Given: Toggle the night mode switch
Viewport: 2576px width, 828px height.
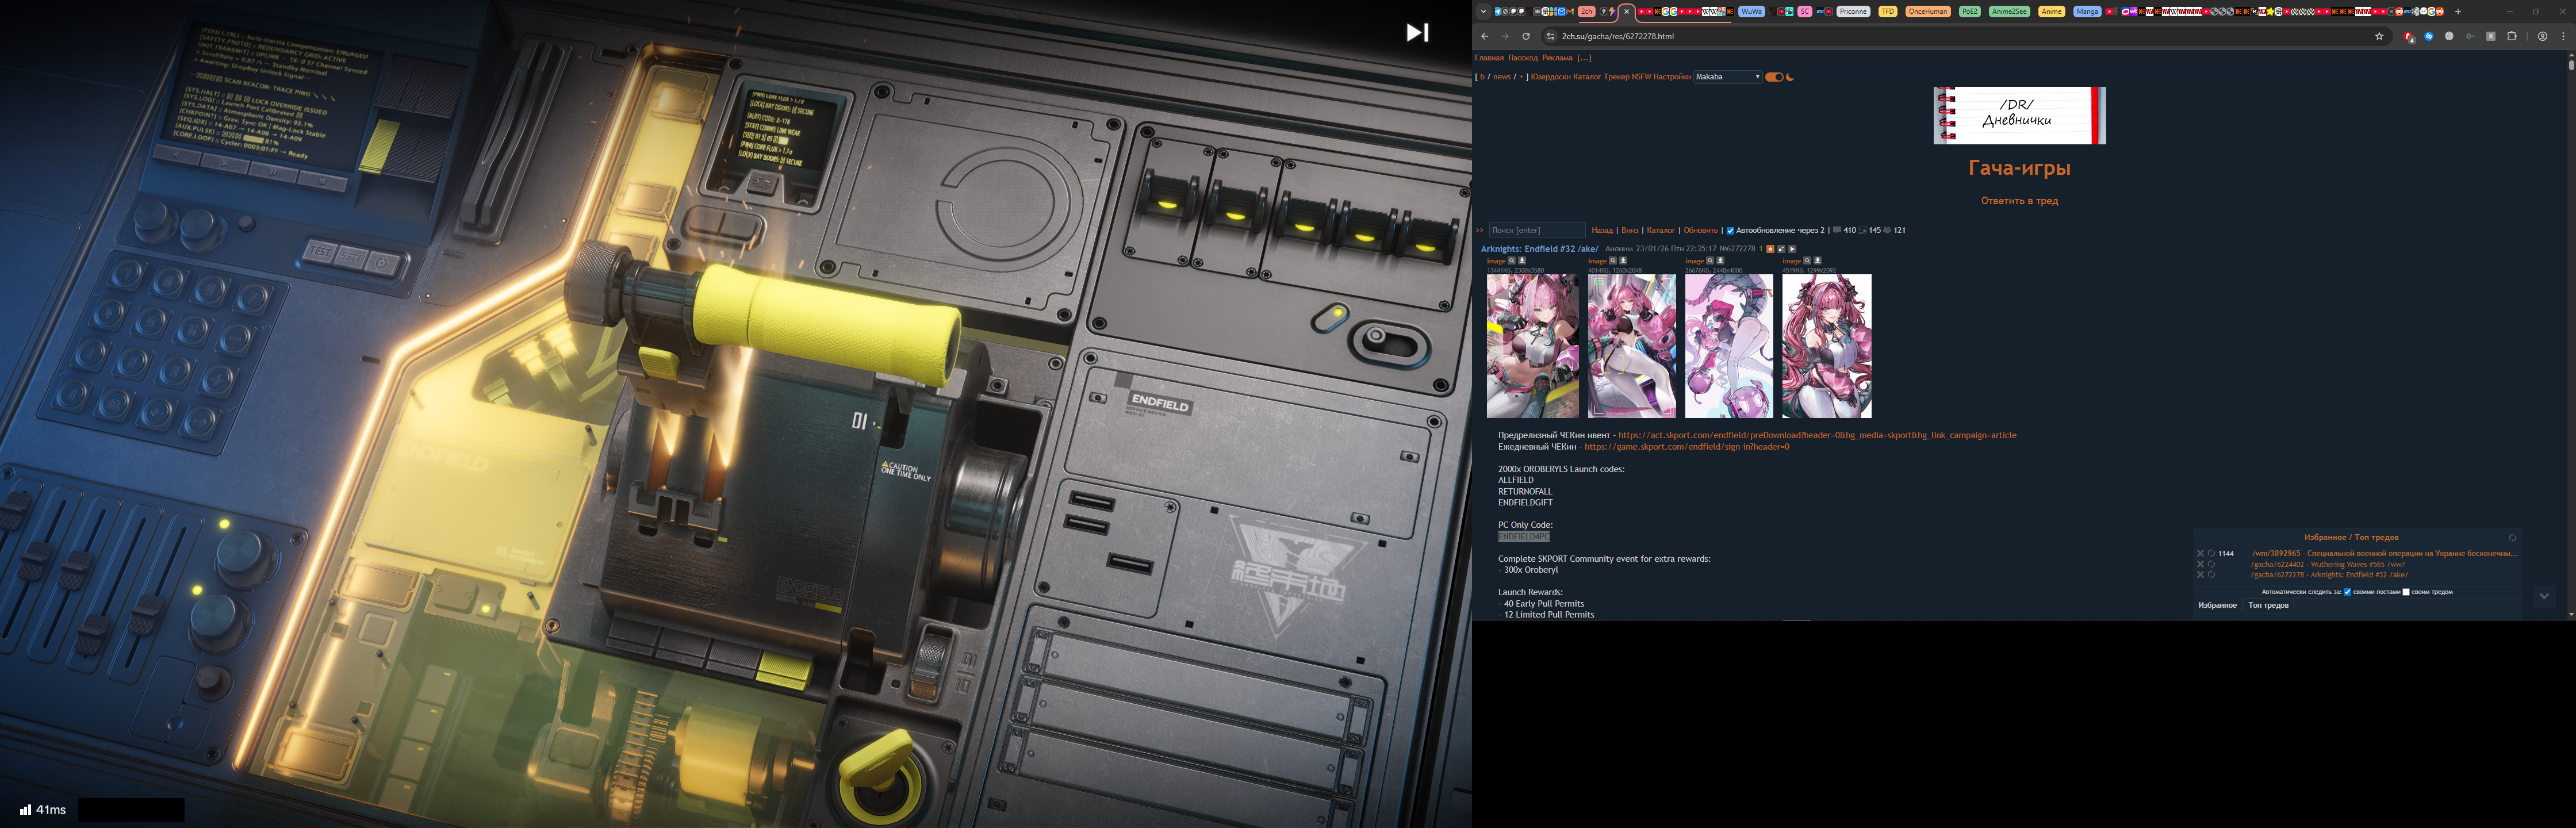Looking at the screenshot, I should click(1775, 77).
